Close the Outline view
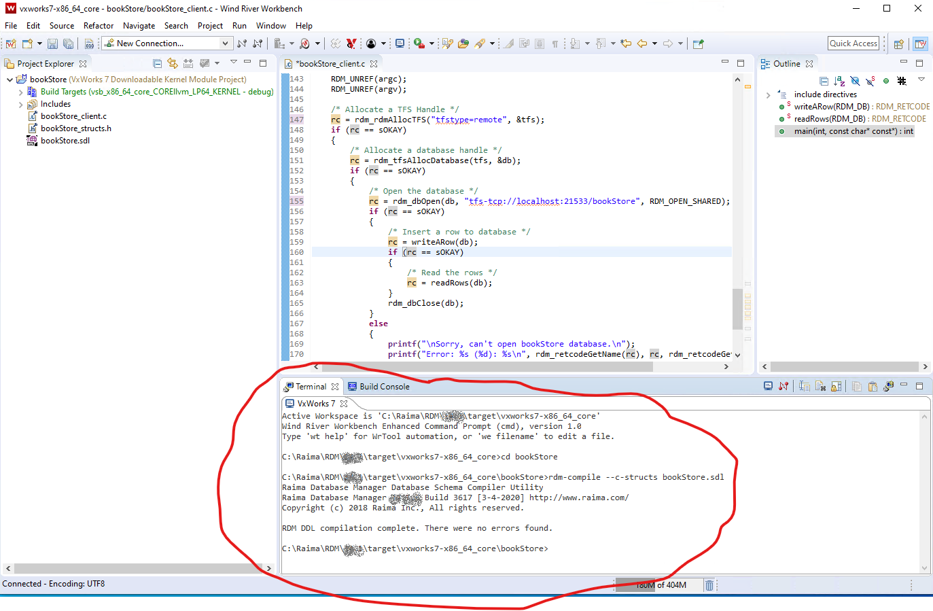 [x=809, y=63]
